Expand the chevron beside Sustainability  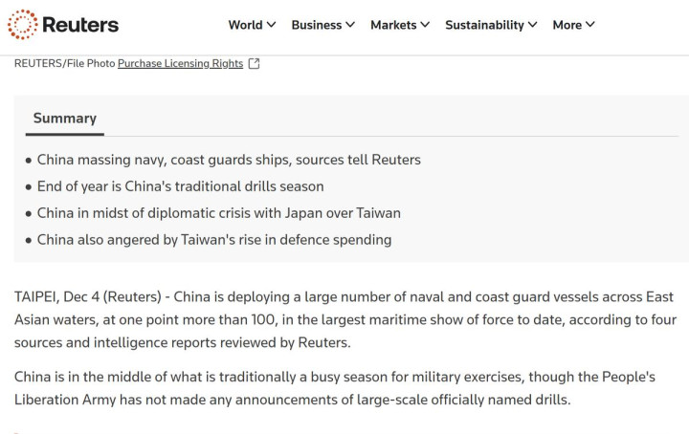click(533, 25)
